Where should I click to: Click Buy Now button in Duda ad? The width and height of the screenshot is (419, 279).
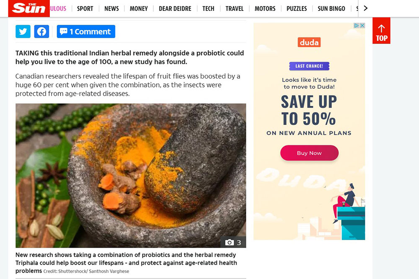coord(309,153)
